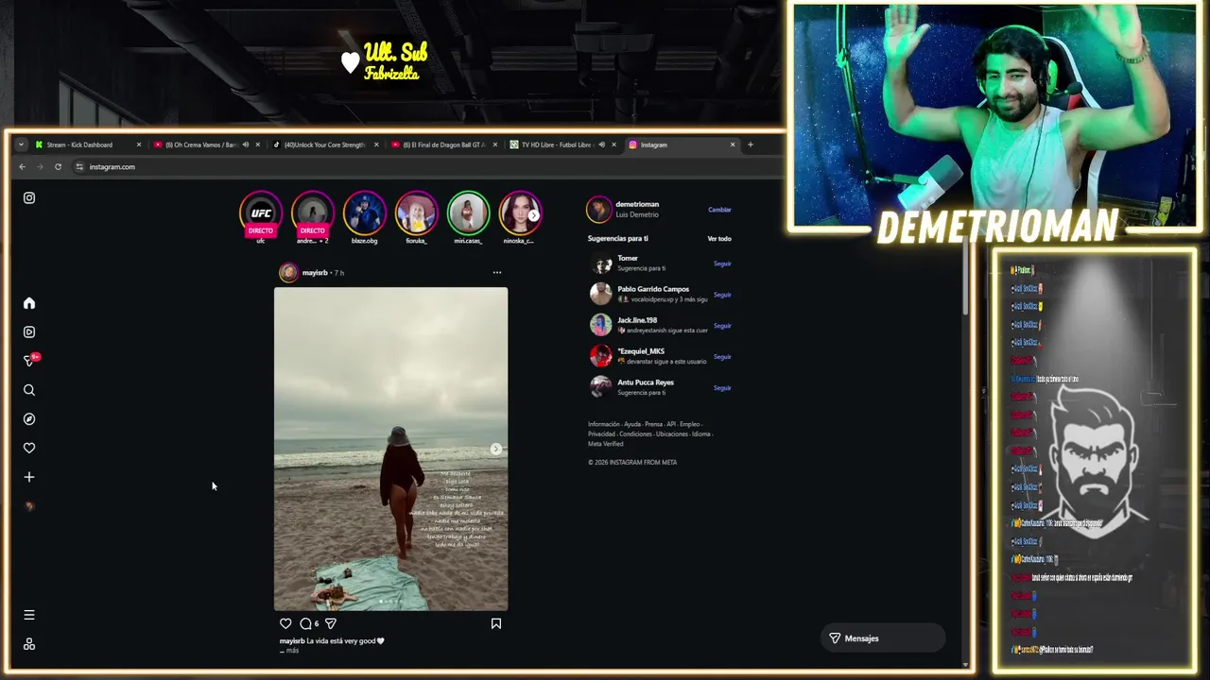Open the Mensajes floating button

882,638
